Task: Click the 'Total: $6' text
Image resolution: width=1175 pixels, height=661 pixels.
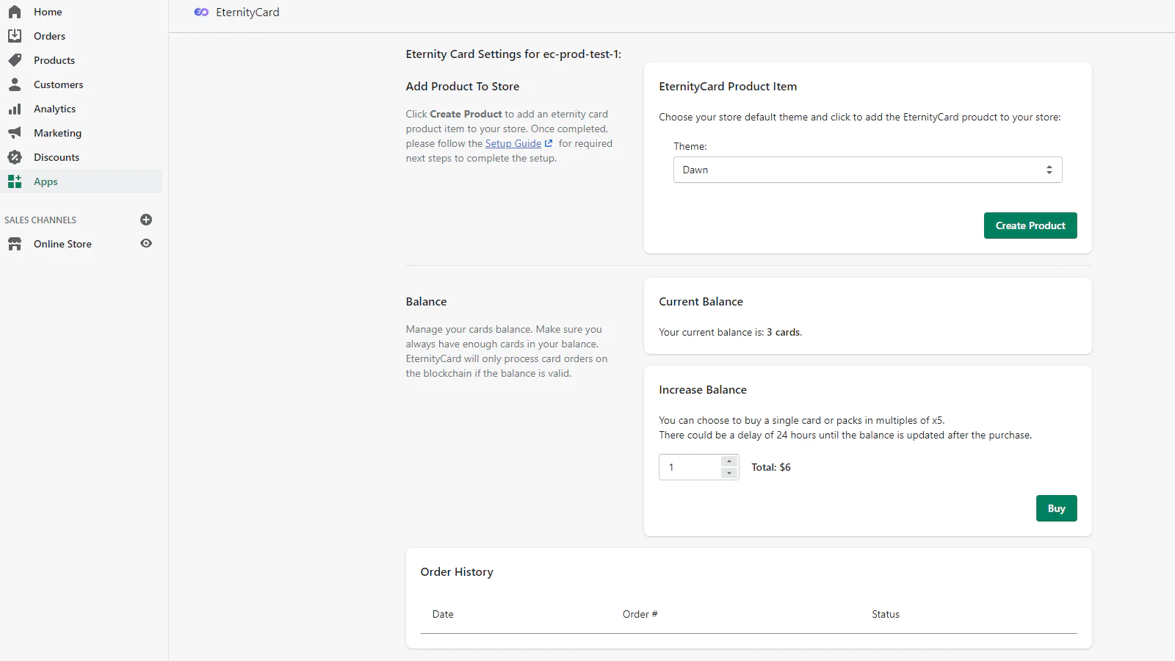Action: pos(771,467)
